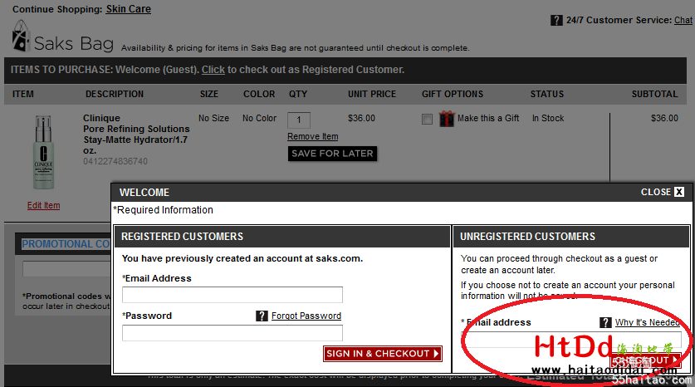This screenshot has height=387, width=695.
Task: Click the Edit Item link under product
Action: point(43,205)
